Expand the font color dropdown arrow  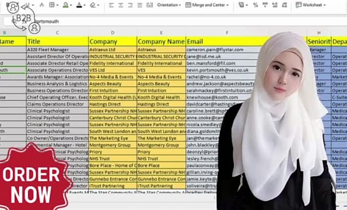pos(85,5)
